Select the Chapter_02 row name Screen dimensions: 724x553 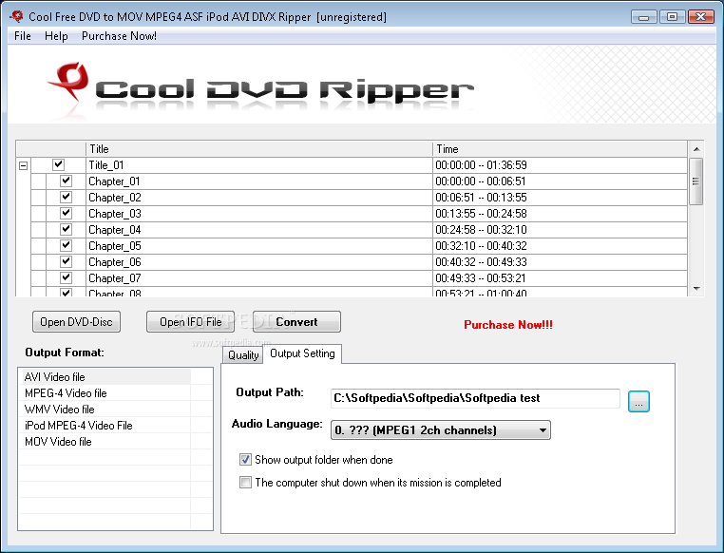pyautogui.click(x=115, y=197)
